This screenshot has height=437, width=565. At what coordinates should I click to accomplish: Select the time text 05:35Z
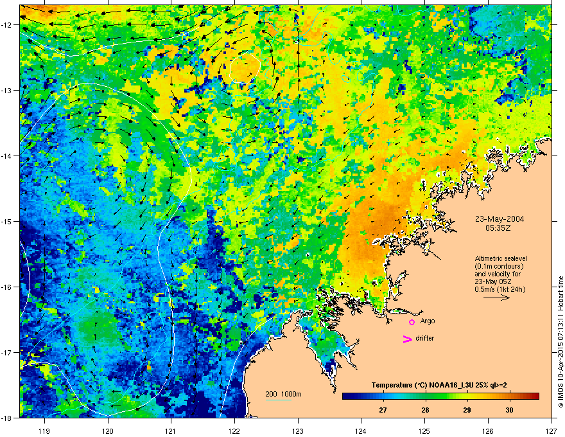pyautogui.click(x=498, y=228)
